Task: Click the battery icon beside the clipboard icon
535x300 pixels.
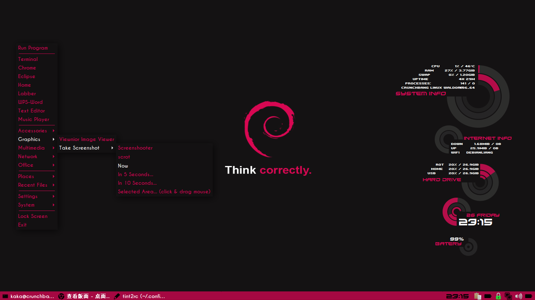Action: click(x=488, y=296)
